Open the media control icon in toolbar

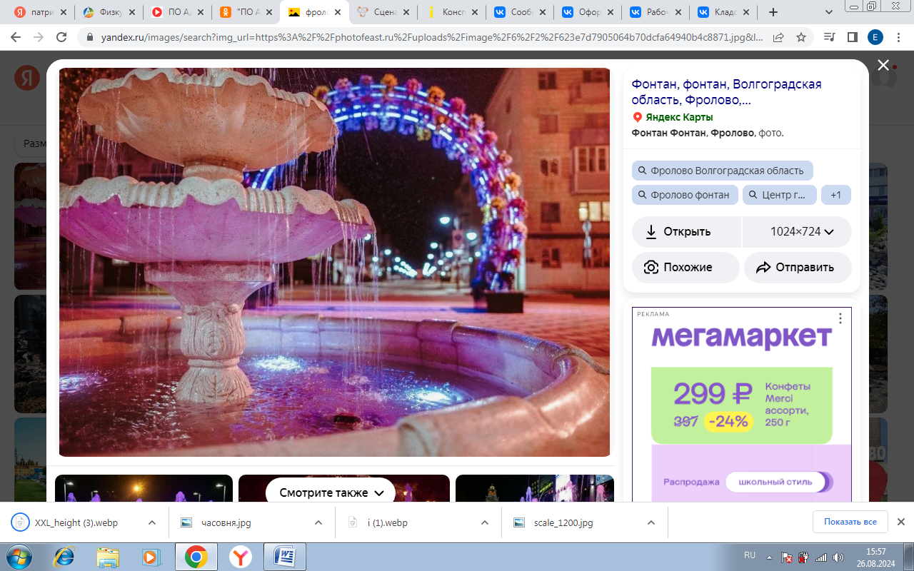click(829, 37)
